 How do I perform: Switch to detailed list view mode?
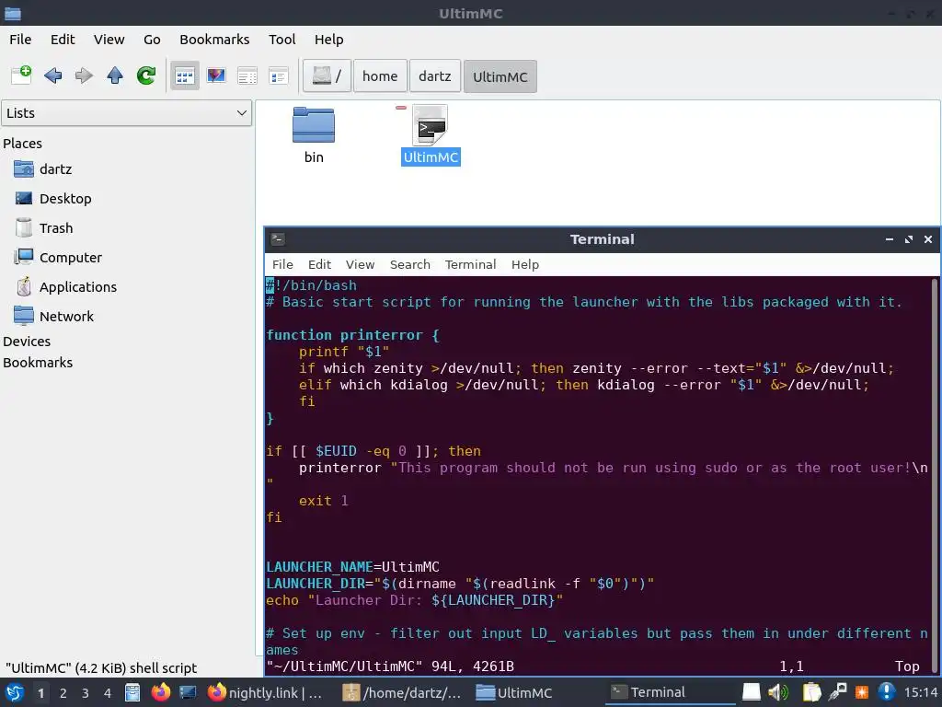[279, 75]
